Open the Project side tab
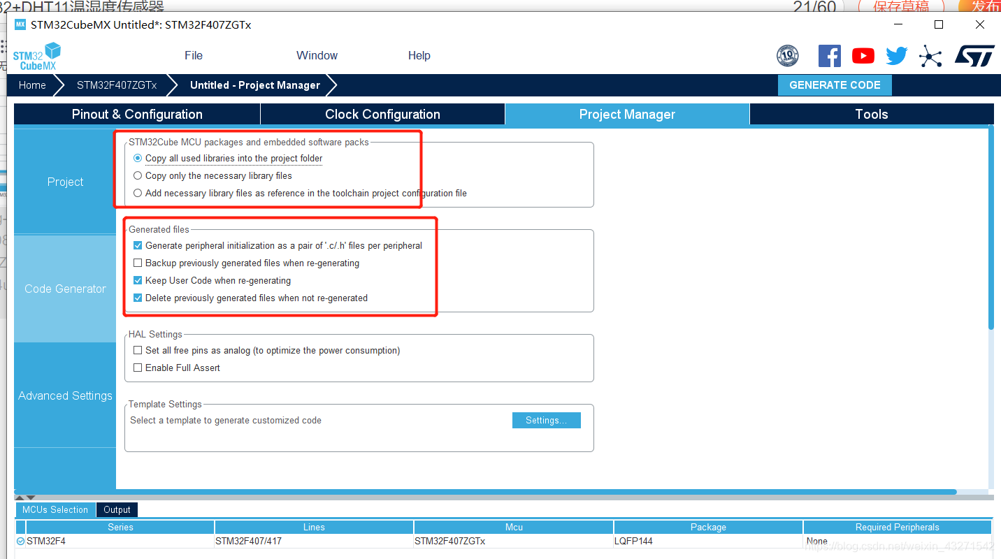Viewport: 1001px width, 559px height. coord(65,182)
